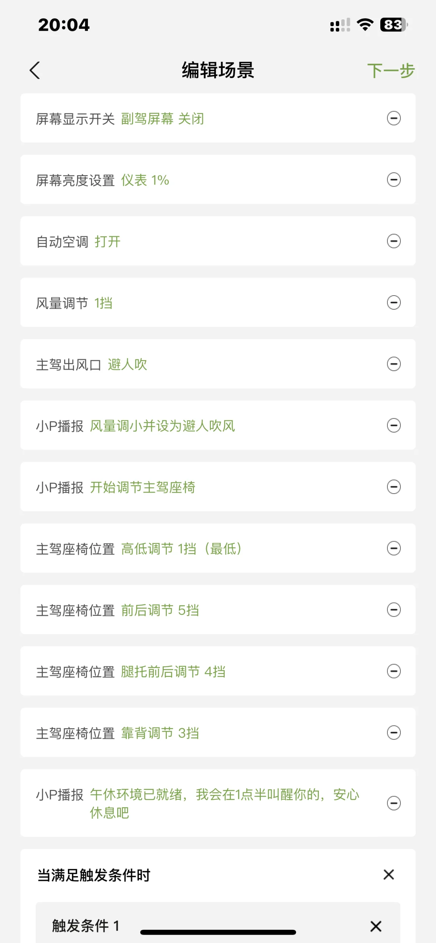The image size is (436, 943).
Task: Remove the 腿托前后调节 4挡 action
Action: click(394, 671)
